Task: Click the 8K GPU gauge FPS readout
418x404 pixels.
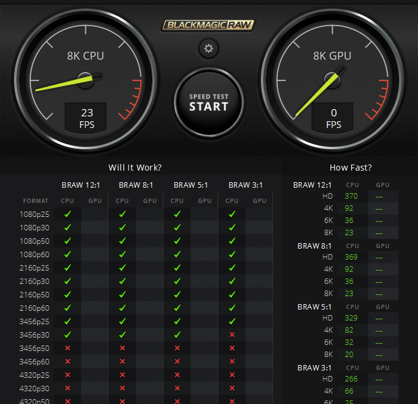Action: pyautogui.click(x=333, y=118)
